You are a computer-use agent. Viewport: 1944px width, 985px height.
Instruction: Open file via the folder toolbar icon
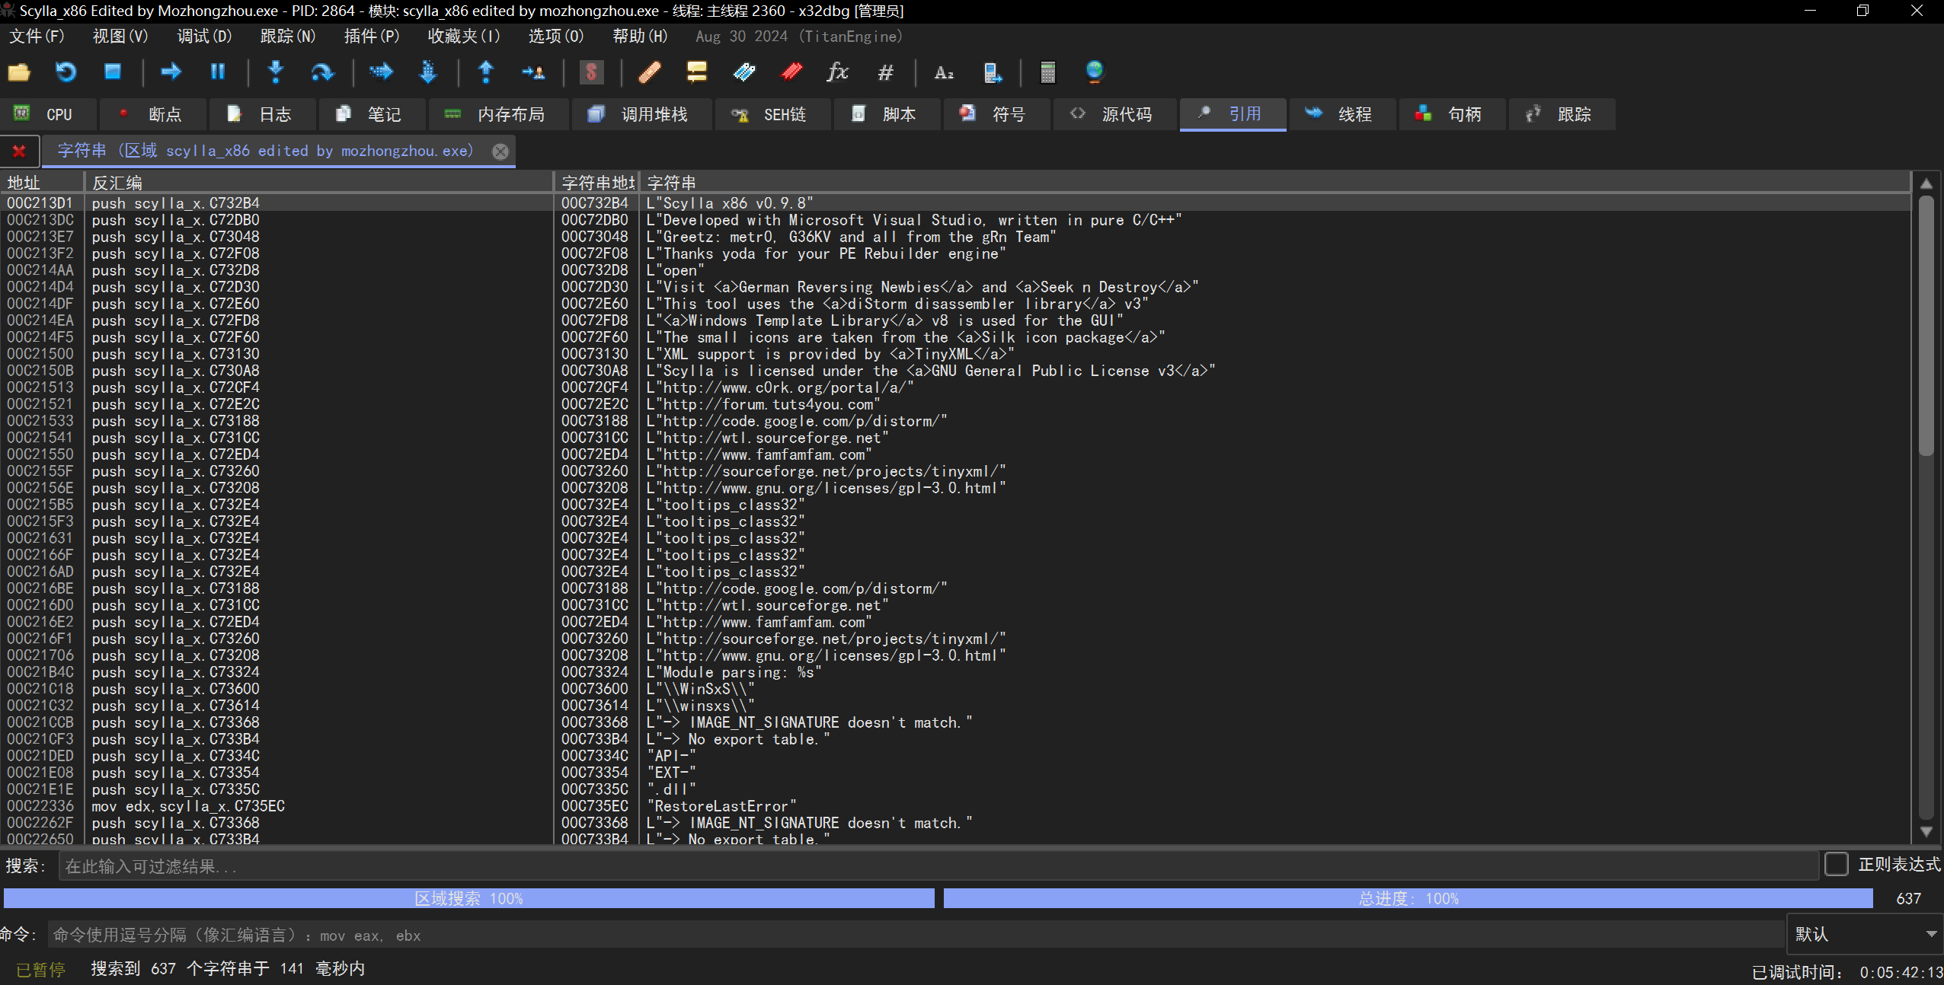[19, 72]
